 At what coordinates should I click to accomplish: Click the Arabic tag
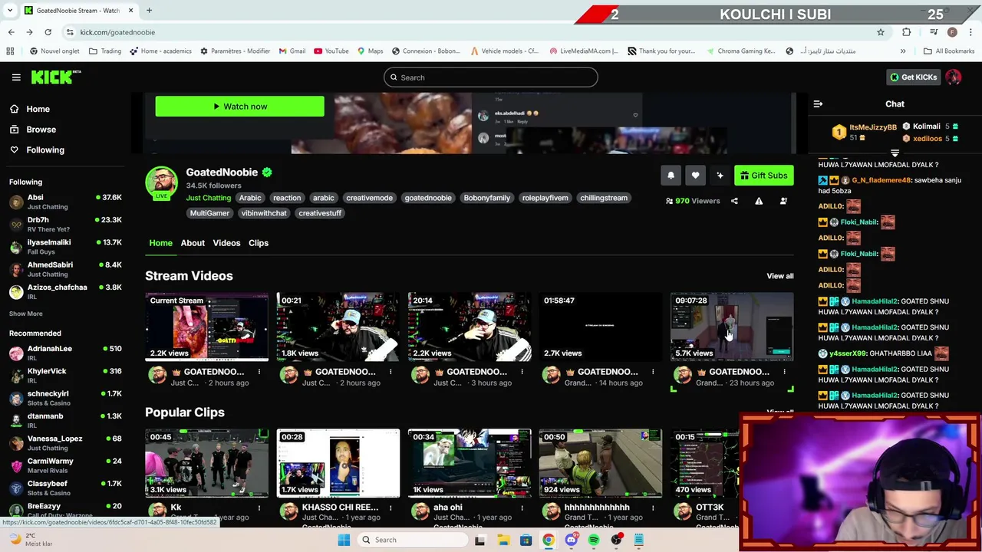pos(250,198)
